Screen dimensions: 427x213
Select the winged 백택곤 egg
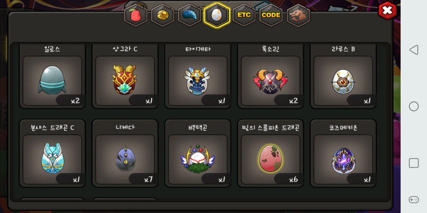[198, 153]
